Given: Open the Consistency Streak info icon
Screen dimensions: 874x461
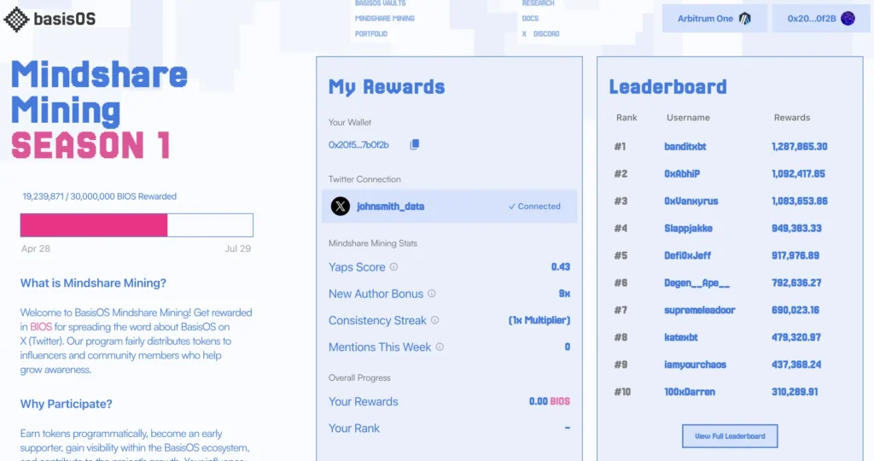Looking at the screenshot, I should click(434, 320).
